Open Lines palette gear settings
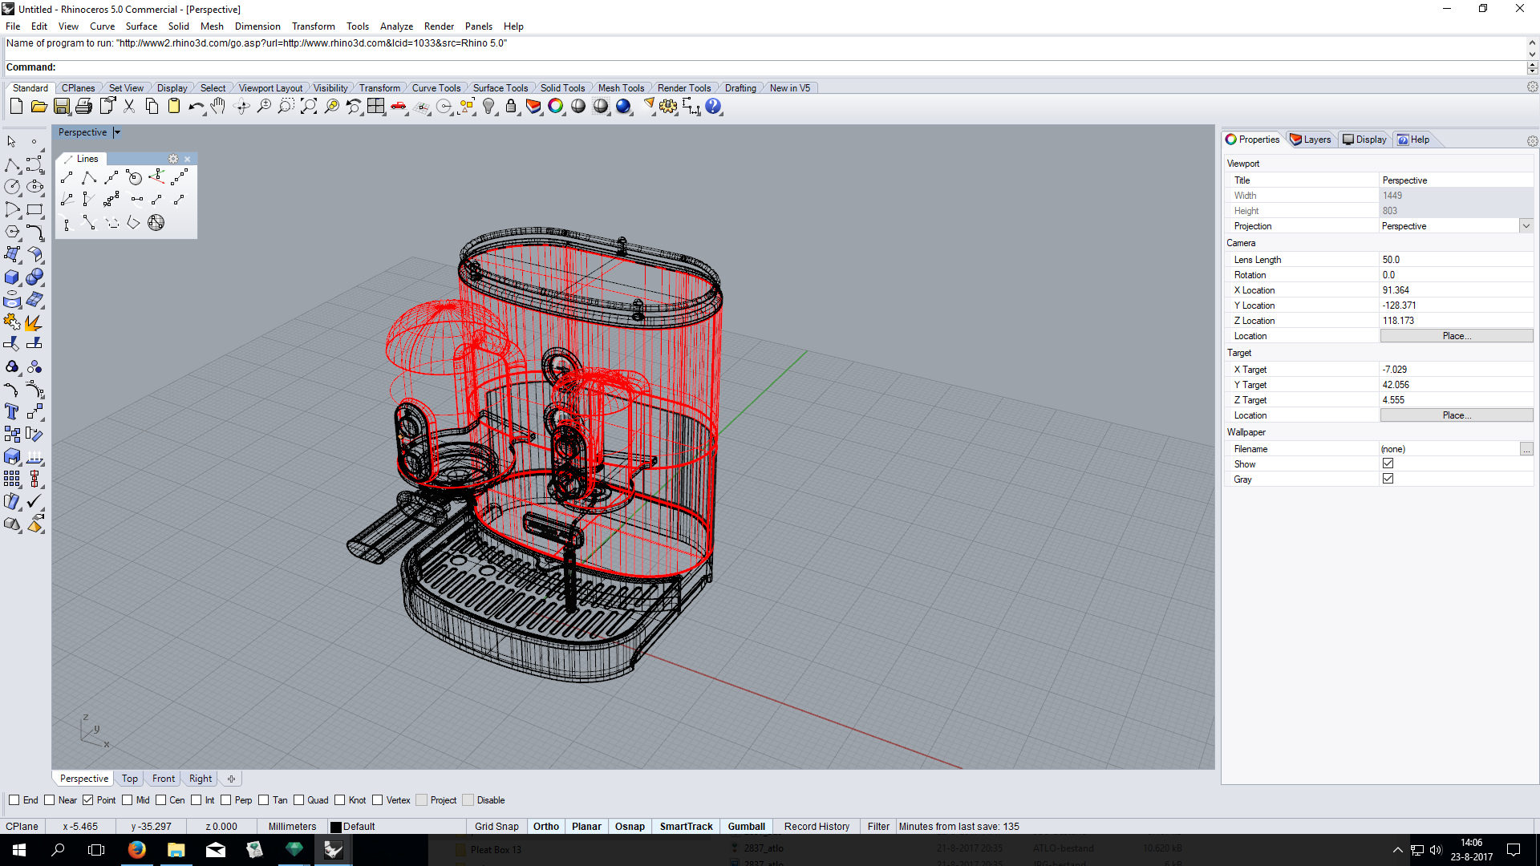 (172, 159)
